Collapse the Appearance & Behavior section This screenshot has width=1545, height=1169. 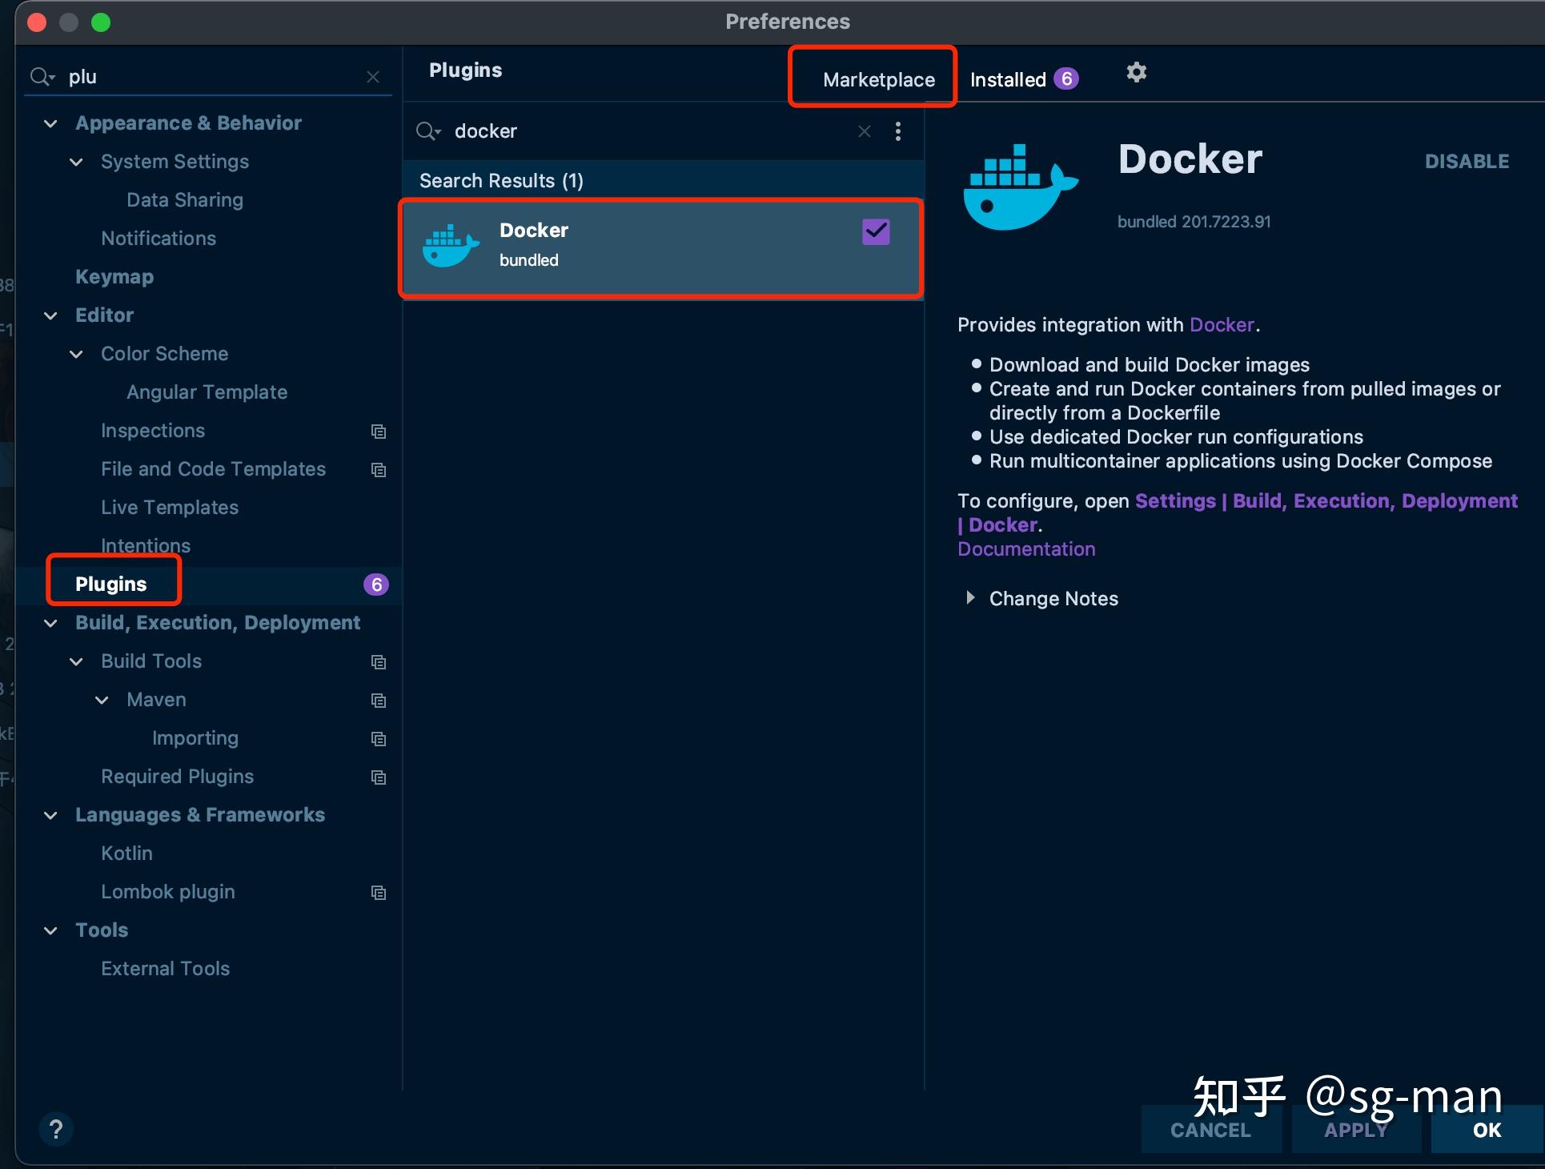click(x=50, y=123)
